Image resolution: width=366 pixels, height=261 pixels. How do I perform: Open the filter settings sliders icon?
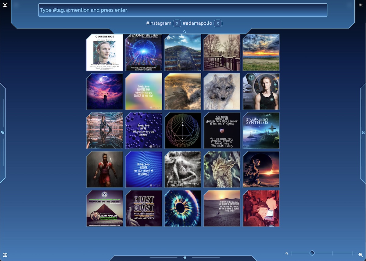click(x=5, y=255)
